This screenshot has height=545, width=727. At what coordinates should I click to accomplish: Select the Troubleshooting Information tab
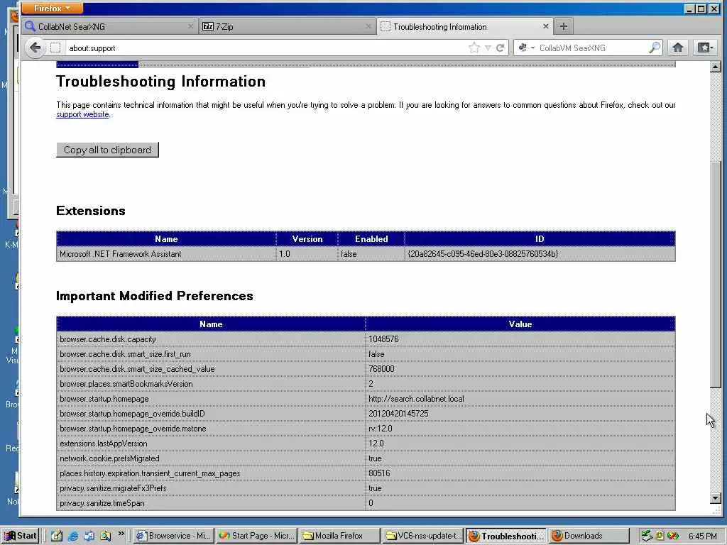coord(466,26)
